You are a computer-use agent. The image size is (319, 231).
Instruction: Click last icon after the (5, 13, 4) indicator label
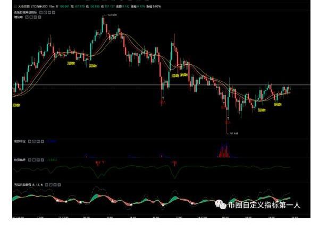tap(59, 185)
